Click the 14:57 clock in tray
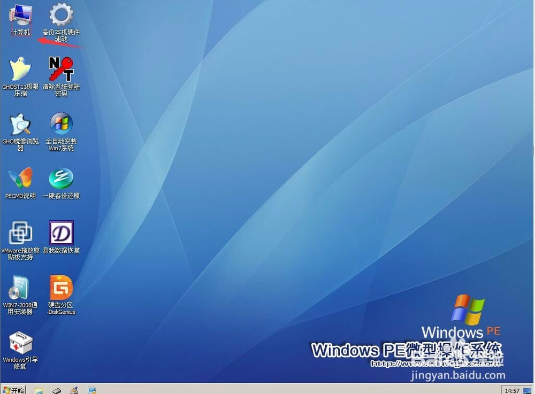This screenshot has width=535, height=394. 512,391
